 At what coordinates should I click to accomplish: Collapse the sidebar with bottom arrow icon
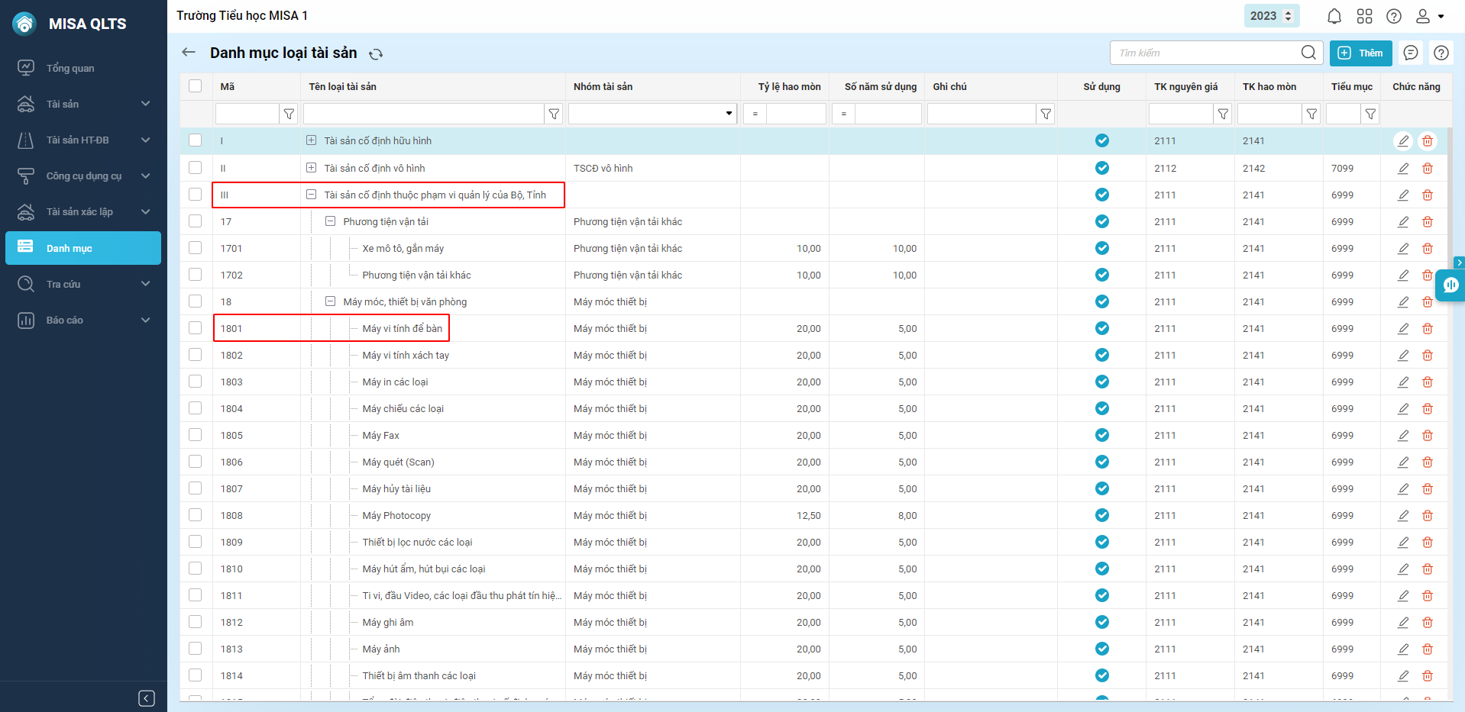click(x=147, y=698)
